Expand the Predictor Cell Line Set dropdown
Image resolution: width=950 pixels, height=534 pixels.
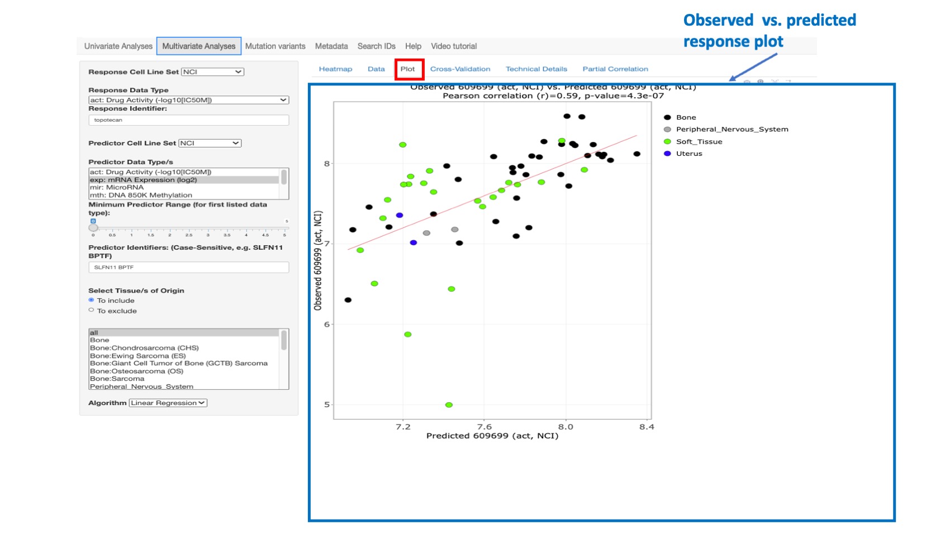point(210,143)
